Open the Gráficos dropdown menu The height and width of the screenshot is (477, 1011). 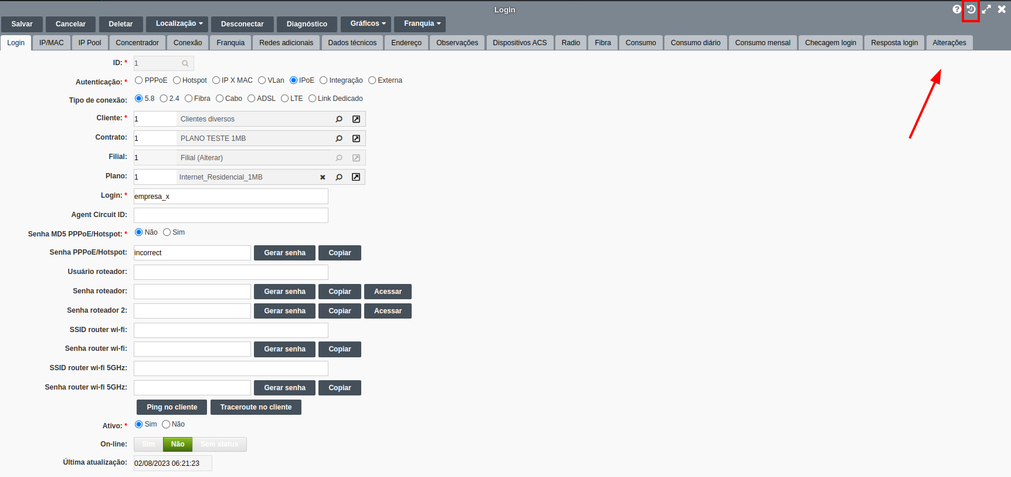click(368, 24)
